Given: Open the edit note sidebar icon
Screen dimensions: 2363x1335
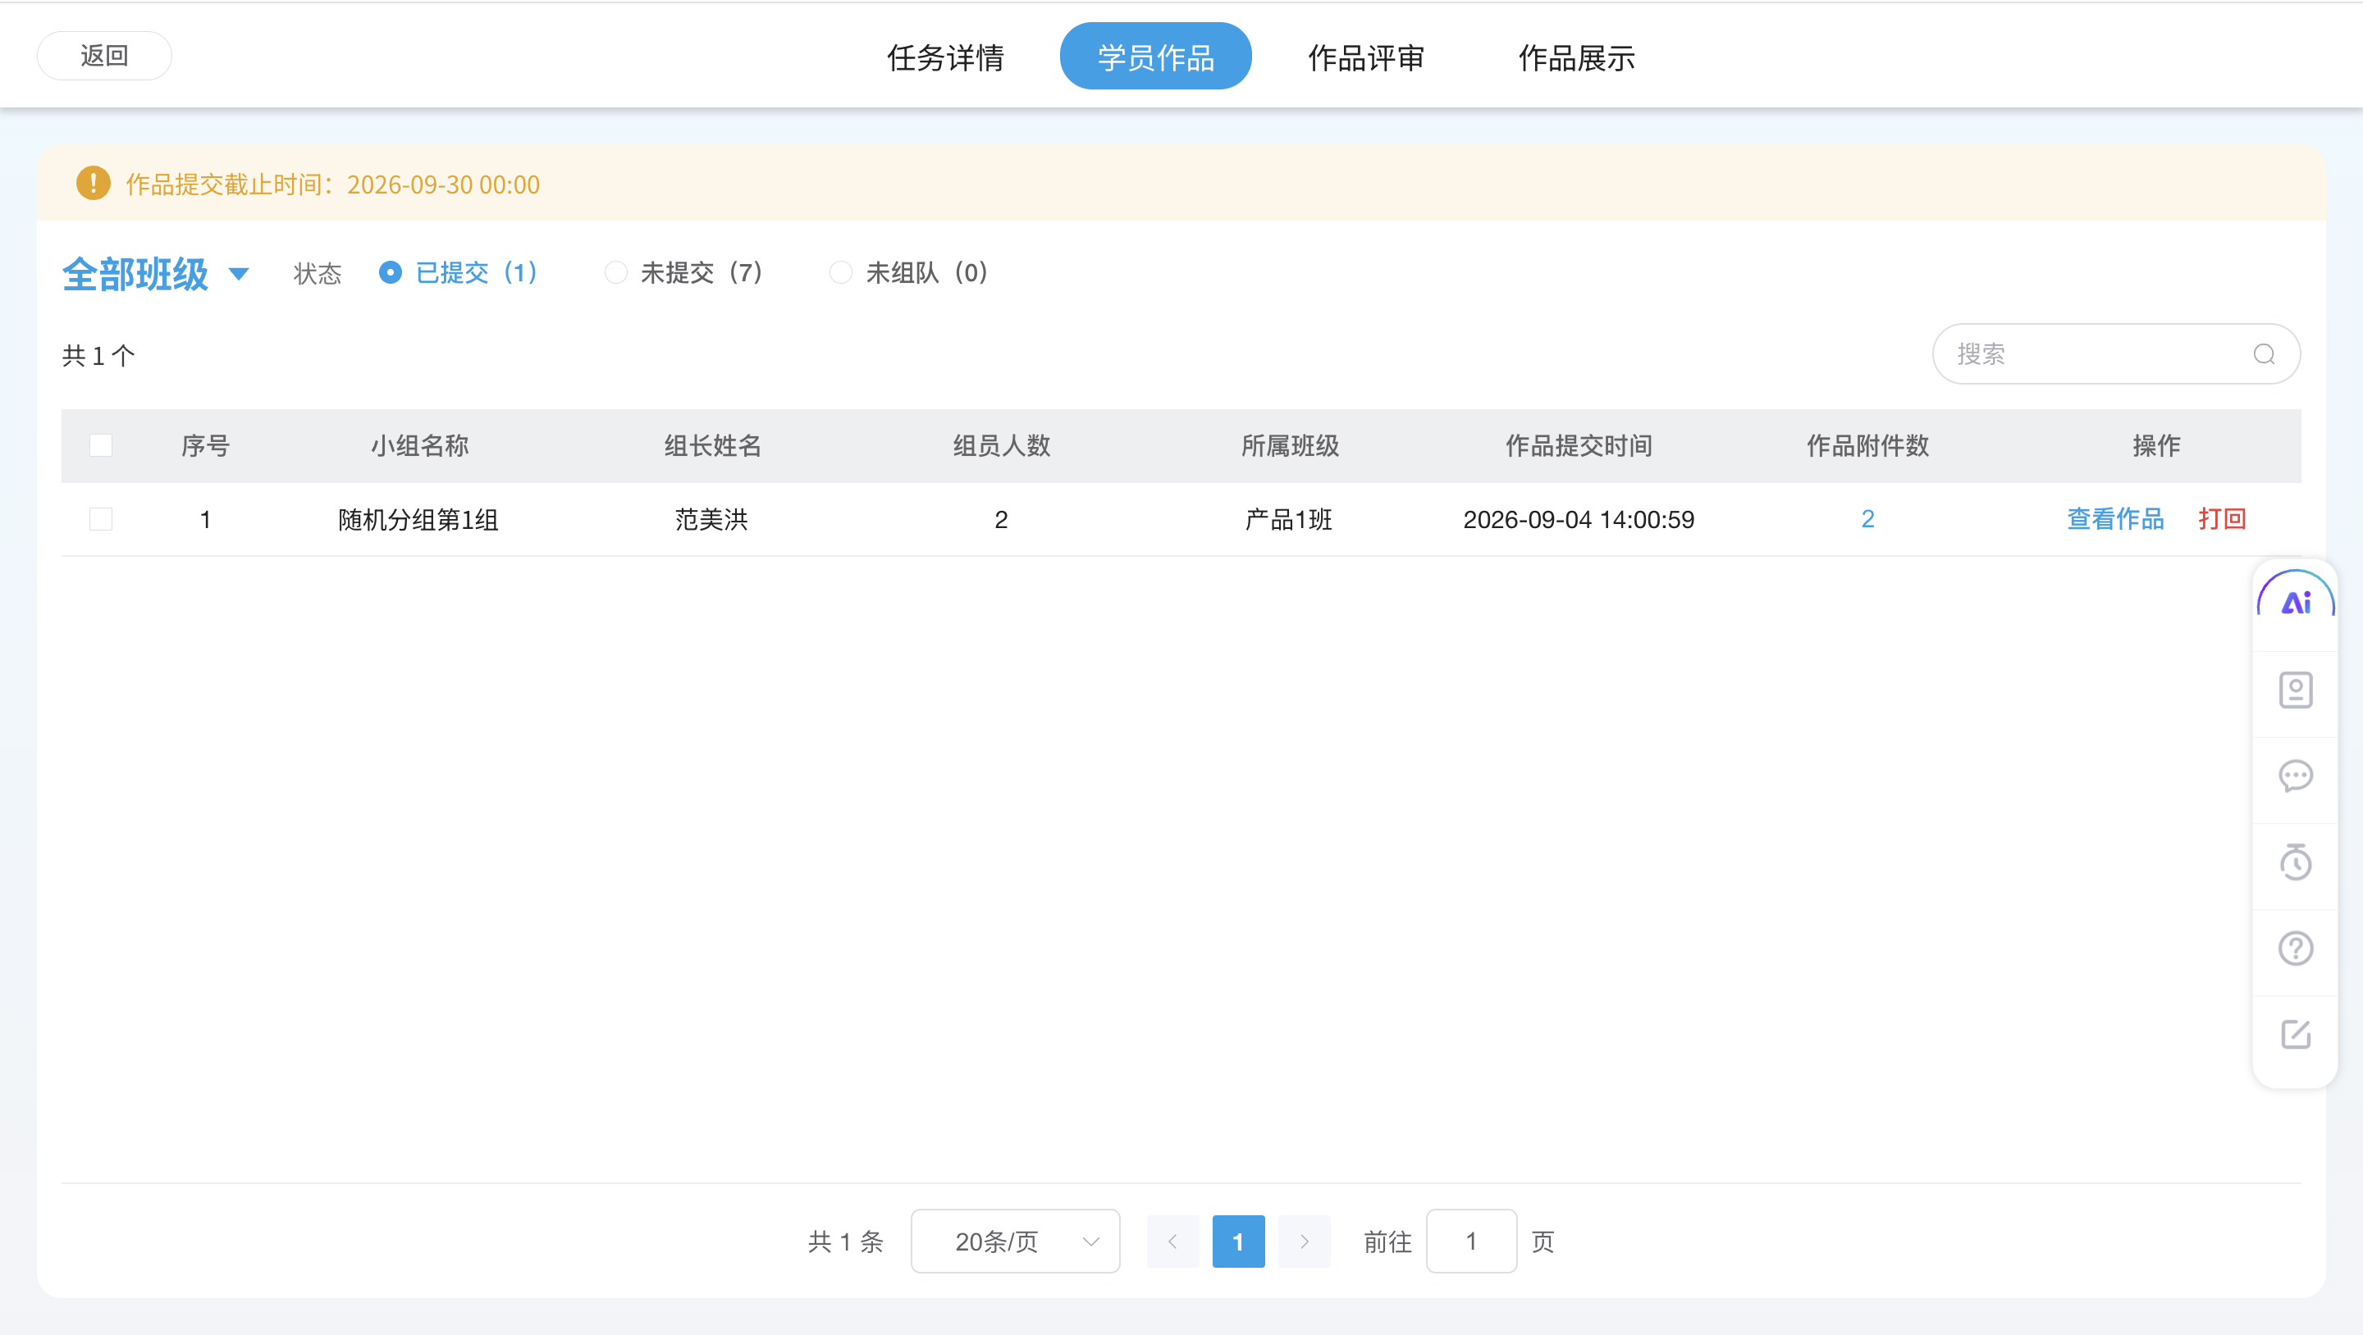Looking at the screenshot, I should pyautogui.click(x=2295, y=1034).
